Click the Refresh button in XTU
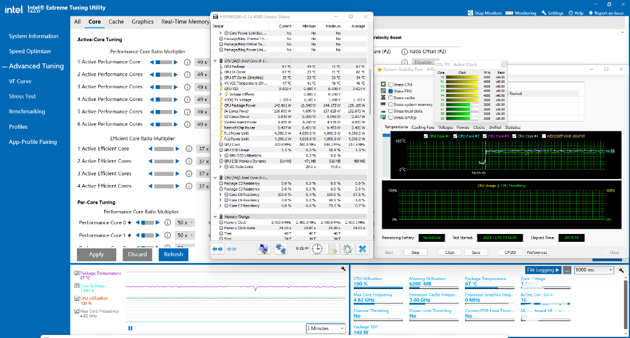Screen dimensions: 630x338 (174, 254)
